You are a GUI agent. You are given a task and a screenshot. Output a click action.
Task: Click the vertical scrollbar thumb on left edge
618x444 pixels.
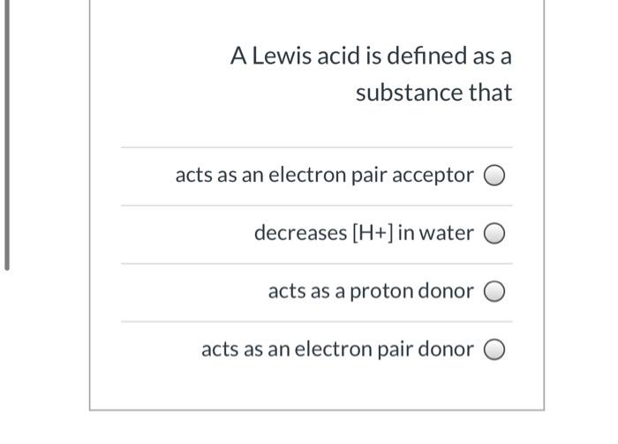point(7,135)
